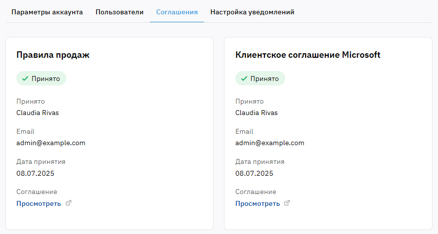
Task: Click date 08.07.2025 in Microsoft agreement card
Action: click(254, 173)
